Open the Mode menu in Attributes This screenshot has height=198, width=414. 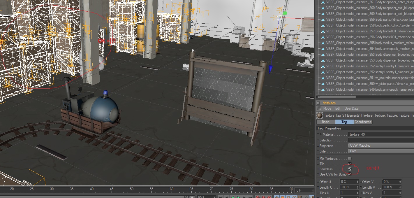(x=327, y=108)
